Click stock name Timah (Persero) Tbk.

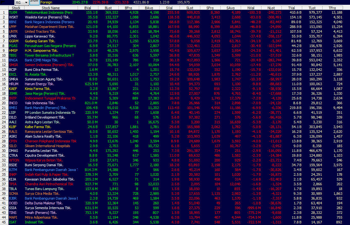[41, 213]
